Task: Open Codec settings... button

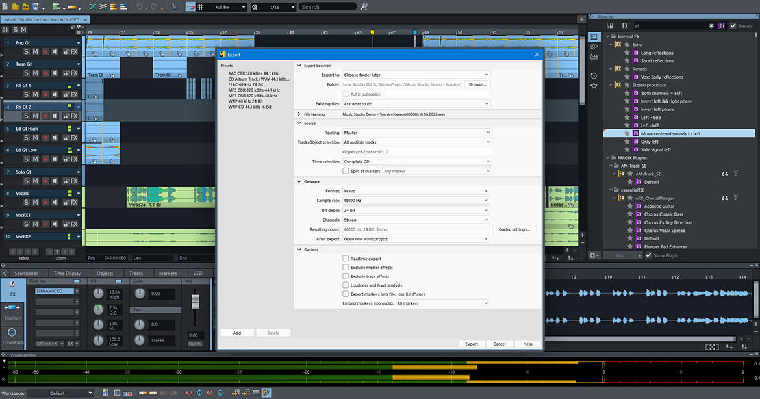Action: (x=514, y=229)
